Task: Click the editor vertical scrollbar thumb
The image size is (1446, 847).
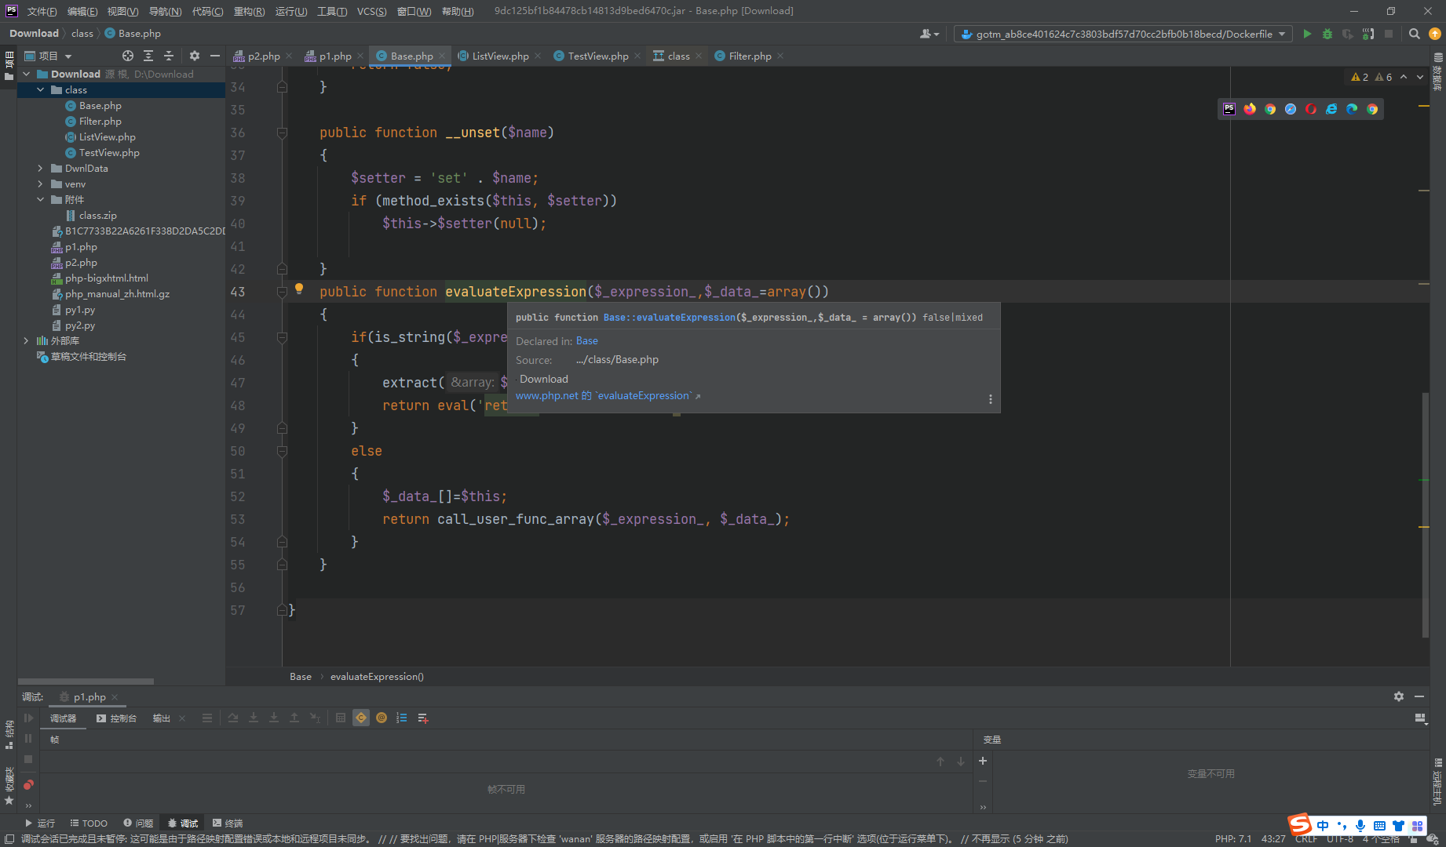Action: click(1425, 514)
